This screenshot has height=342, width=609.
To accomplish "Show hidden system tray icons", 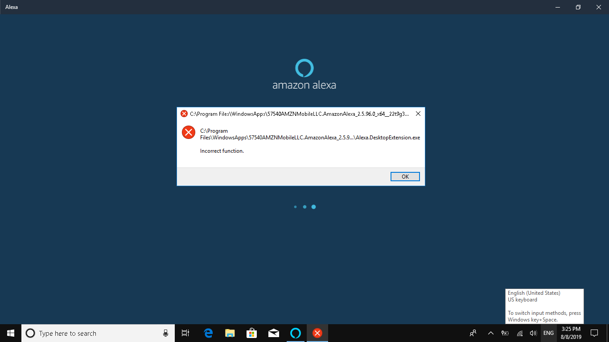I will click(491, 333).
